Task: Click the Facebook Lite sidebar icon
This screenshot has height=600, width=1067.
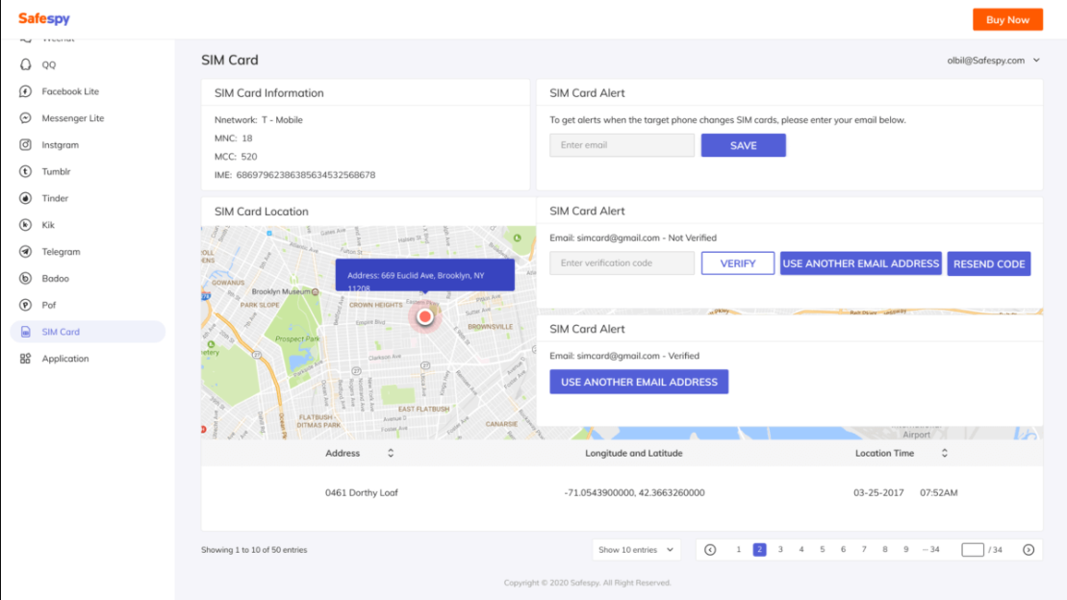Action: (x=25, y=91)
